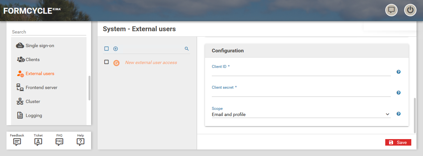Open help for Client secret field
Screen dimensions: 423x156
[x=398, y=93]
